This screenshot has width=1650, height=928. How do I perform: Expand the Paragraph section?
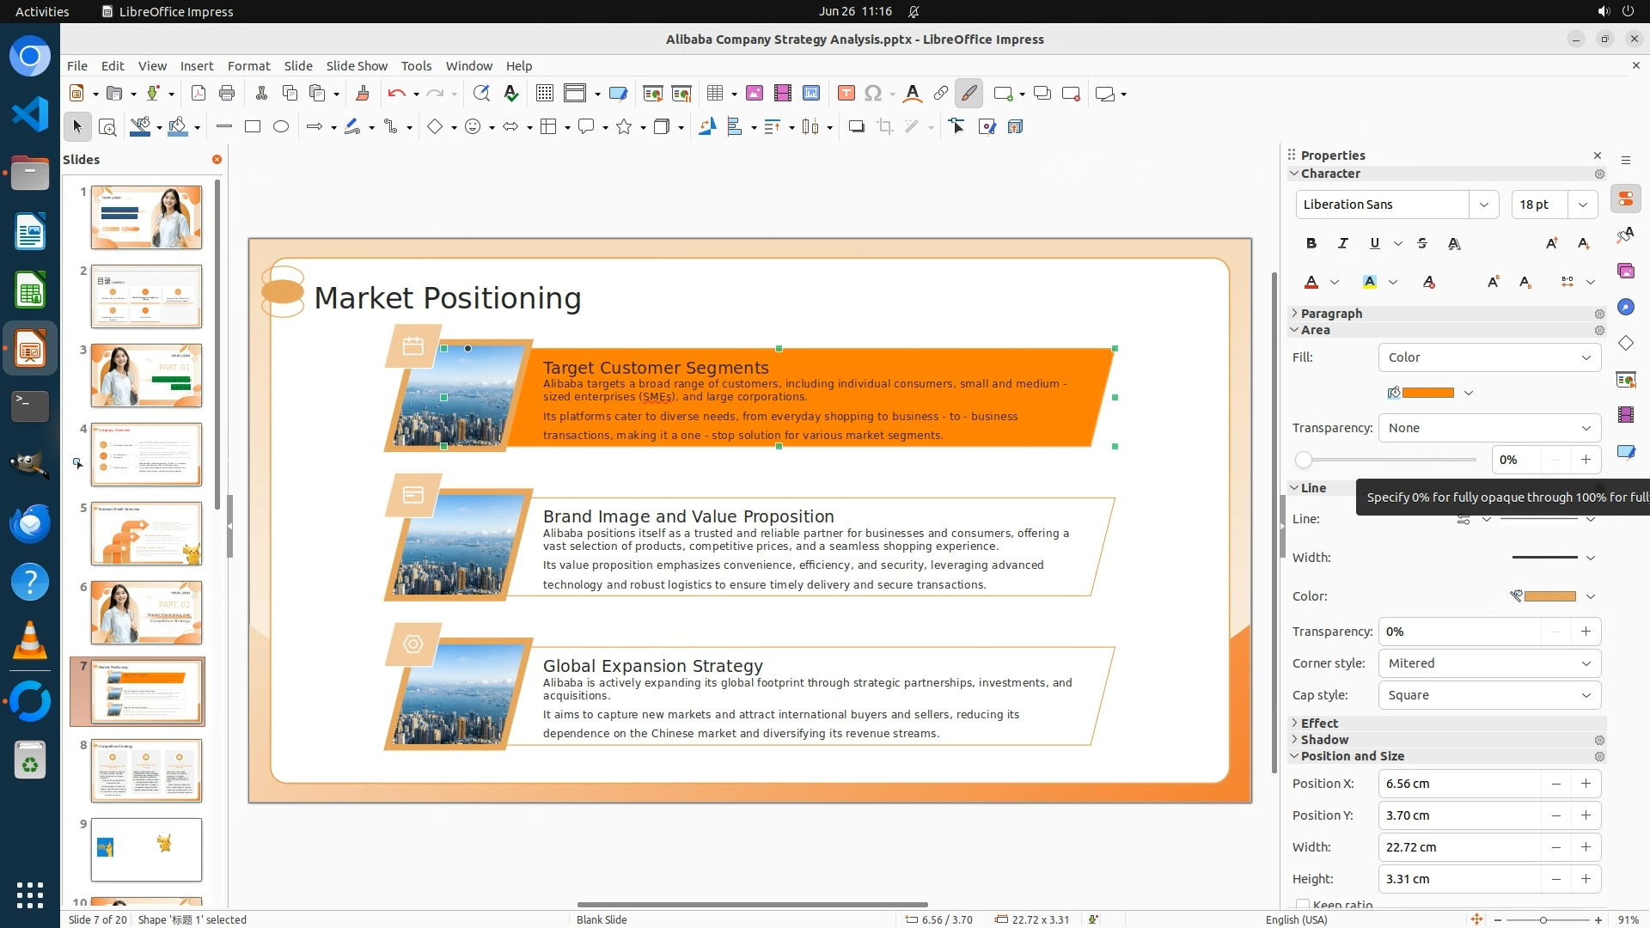coord(1330,314)
